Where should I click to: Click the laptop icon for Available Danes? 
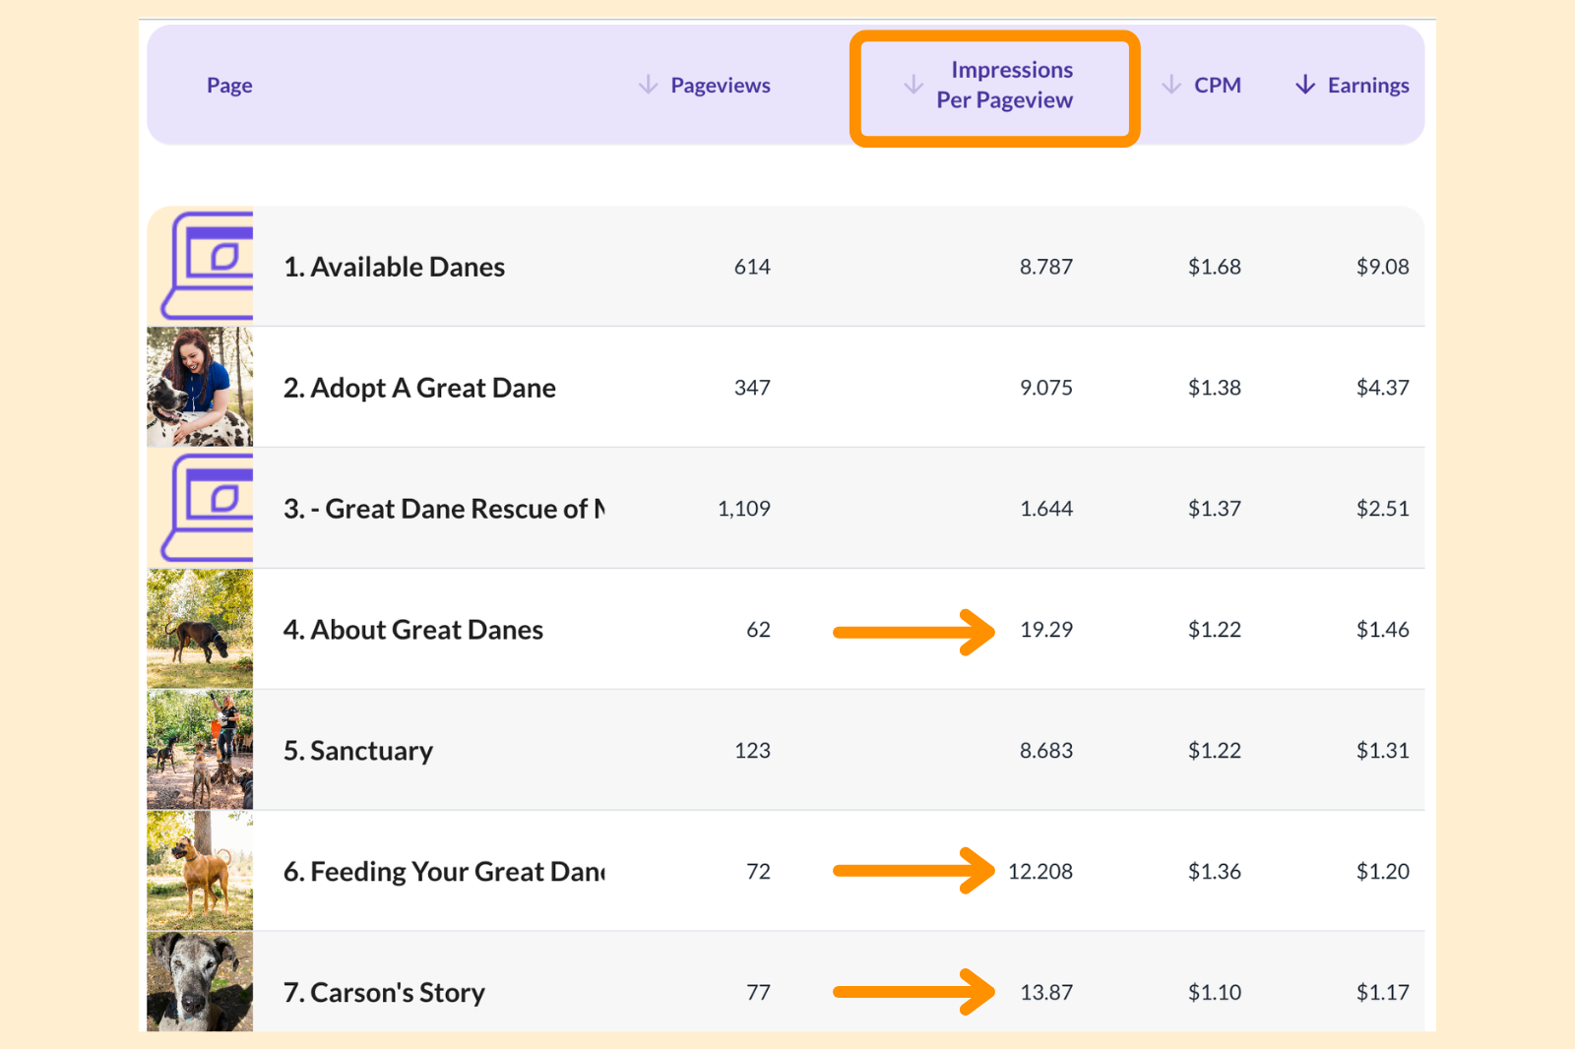pos(201,266)
